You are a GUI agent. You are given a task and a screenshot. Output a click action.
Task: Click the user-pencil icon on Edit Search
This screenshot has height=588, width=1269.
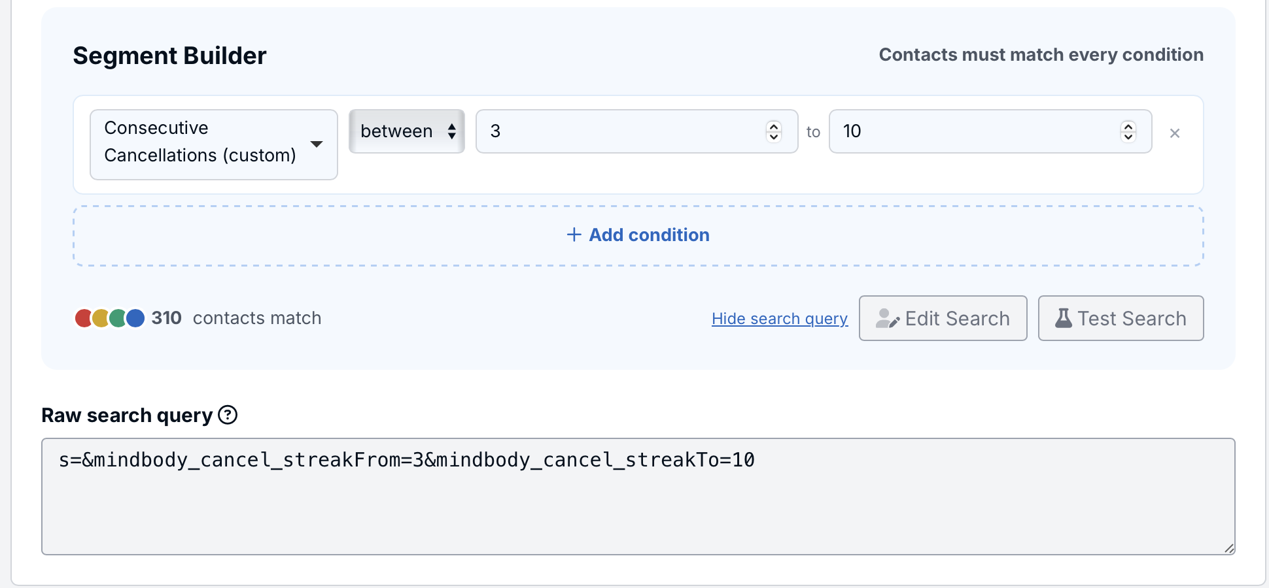888,318
